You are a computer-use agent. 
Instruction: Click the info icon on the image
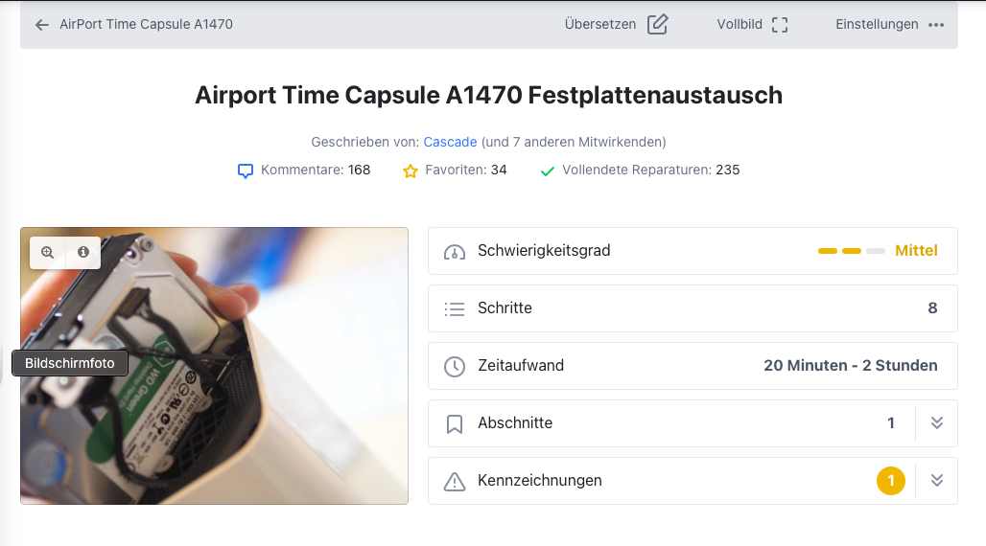tap(83, 252)
